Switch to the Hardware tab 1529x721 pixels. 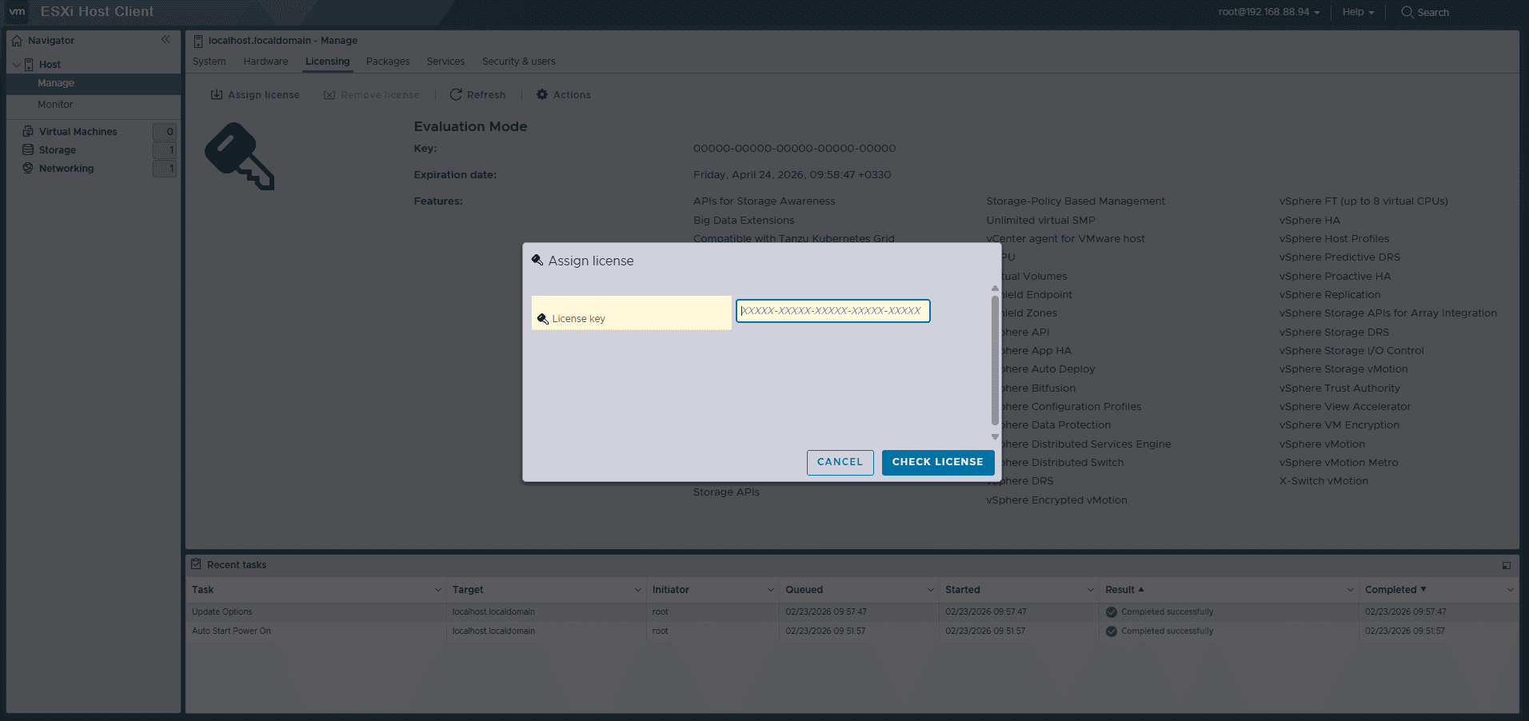click(265, 62)
